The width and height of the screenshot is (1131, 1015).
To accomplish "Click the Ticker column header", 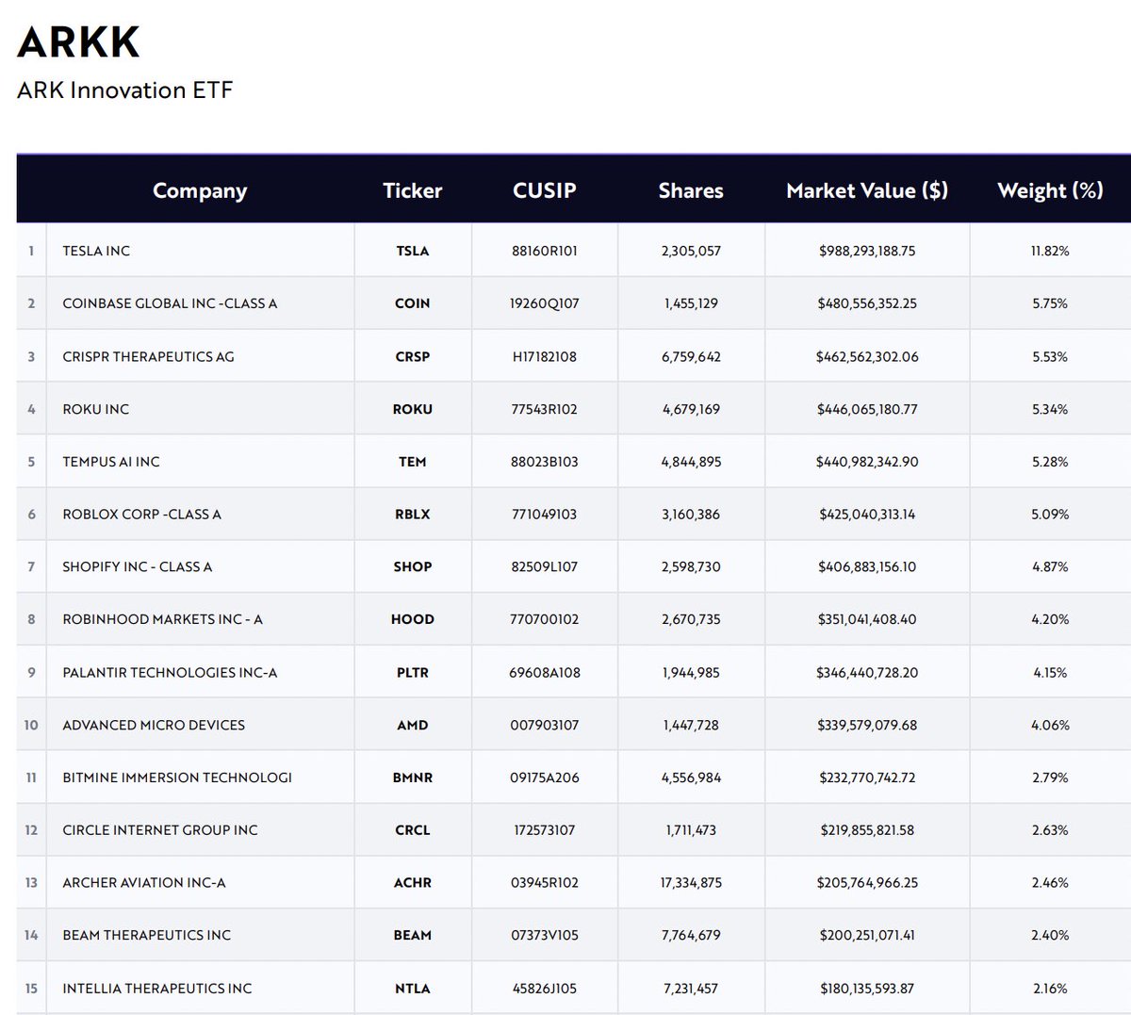I will pos(413,190).
